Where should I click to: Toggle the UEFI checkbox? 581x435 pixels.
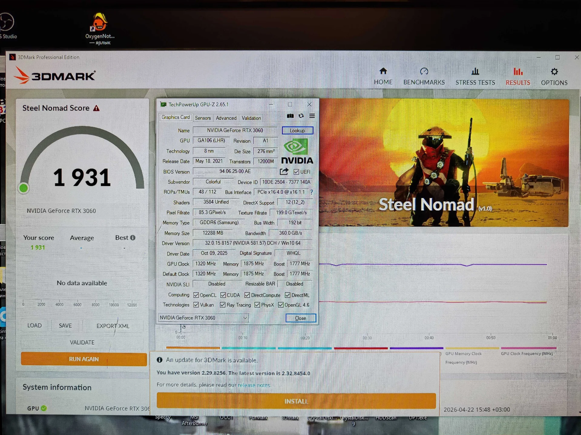296,172
